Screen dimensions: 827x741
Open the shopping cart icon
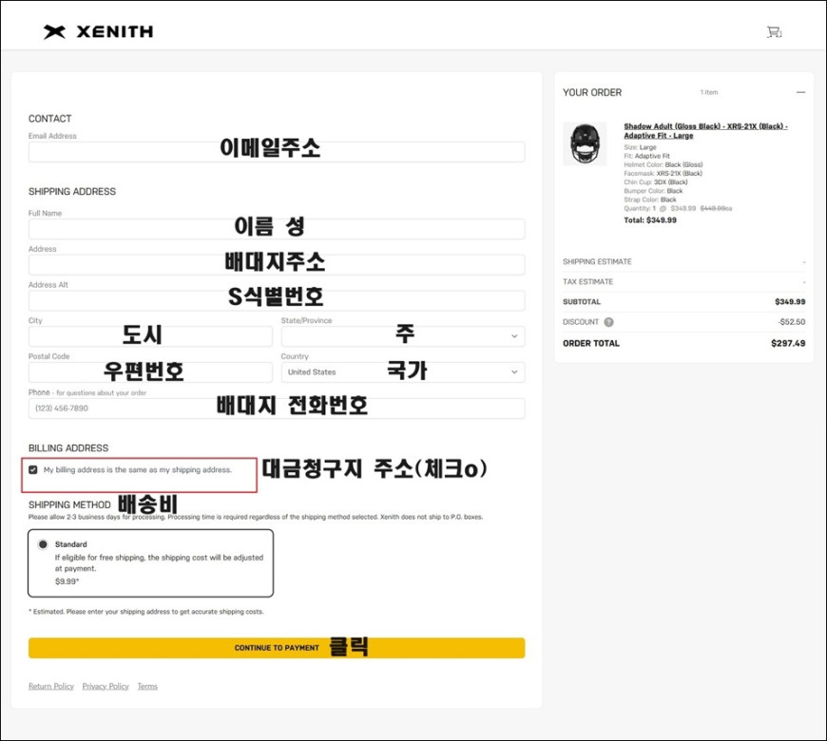click(774, 32)
